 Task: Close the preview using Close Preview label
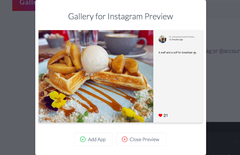pos(144,139)
